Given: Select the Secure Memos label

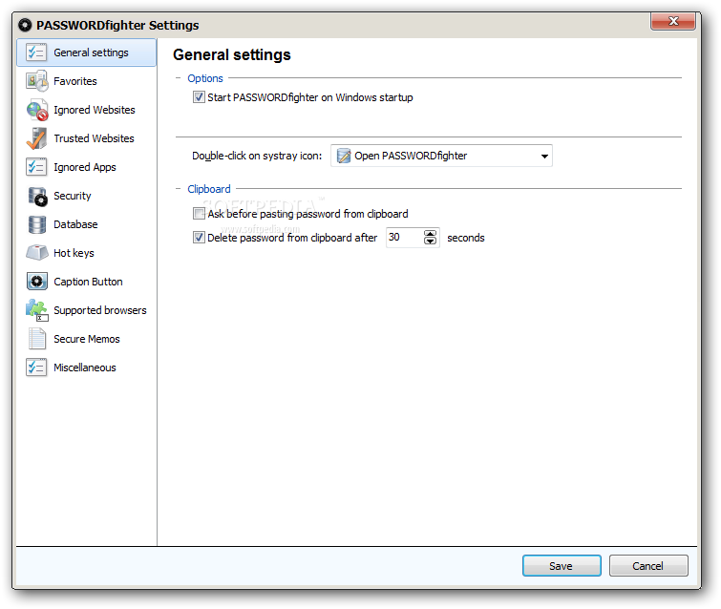Looking at the screenshot, I should pos(87,339).
